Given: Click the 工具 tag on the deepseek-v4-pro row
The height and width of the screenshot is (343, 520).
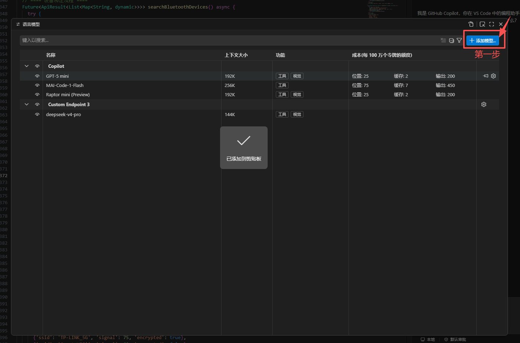Looking at the screenshot, I should [x=282, y=114].
